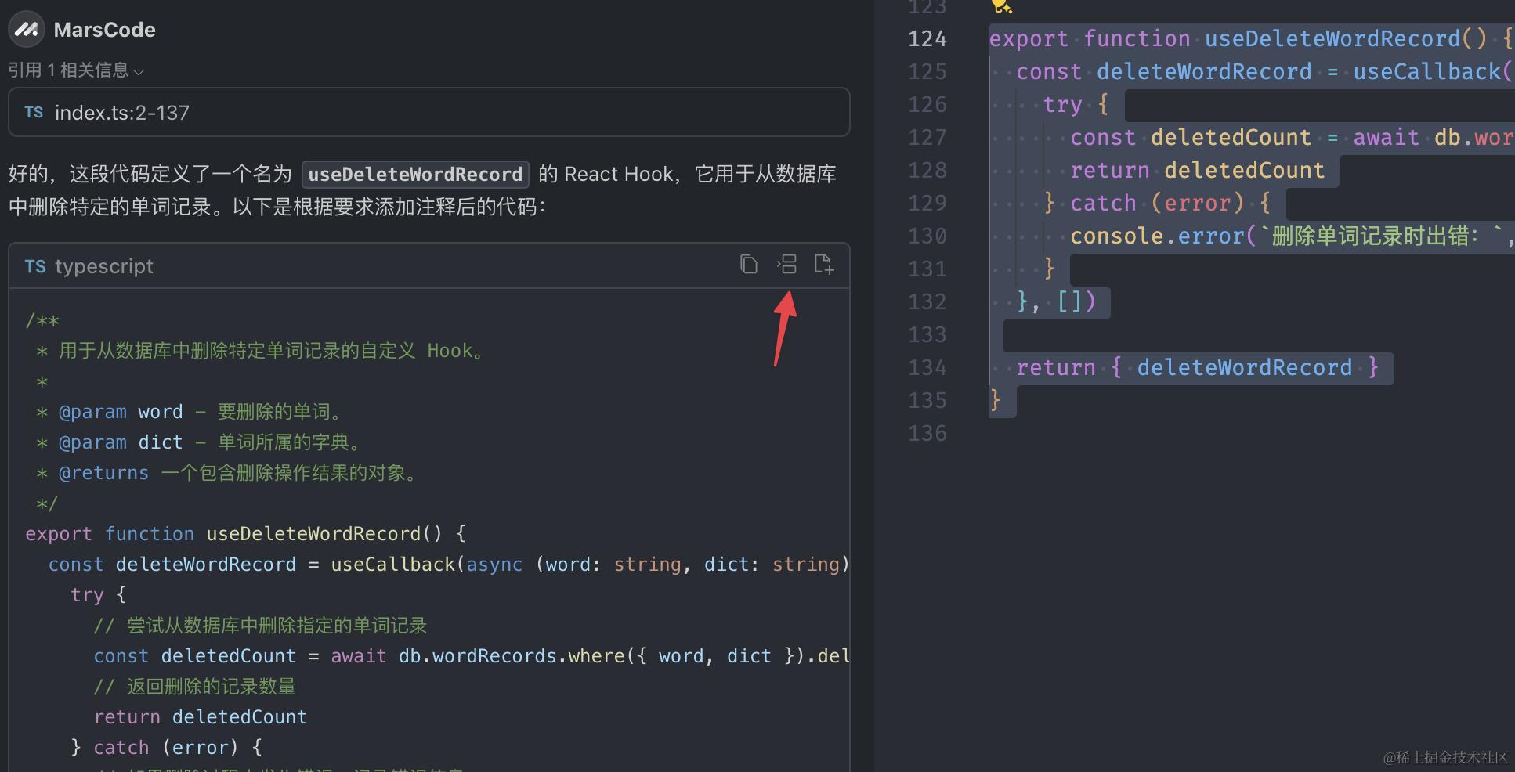1515x772 pixels.
Task: Click the comment 返回删除的记录数量
Action: click(x=194, y=687)
